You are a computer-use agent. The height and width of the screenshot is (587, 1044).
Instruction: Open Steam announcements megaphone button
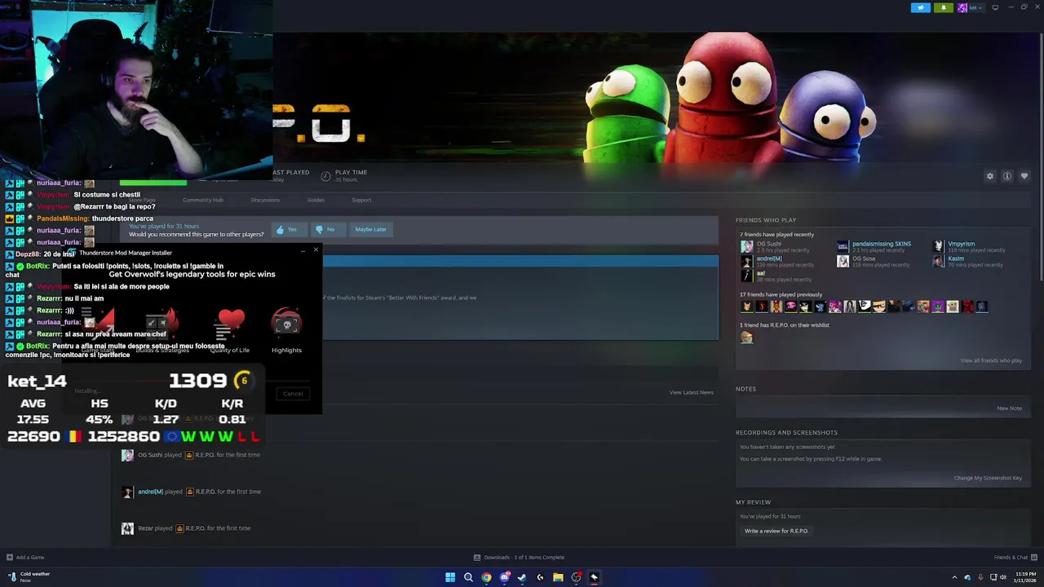(920, 7)
